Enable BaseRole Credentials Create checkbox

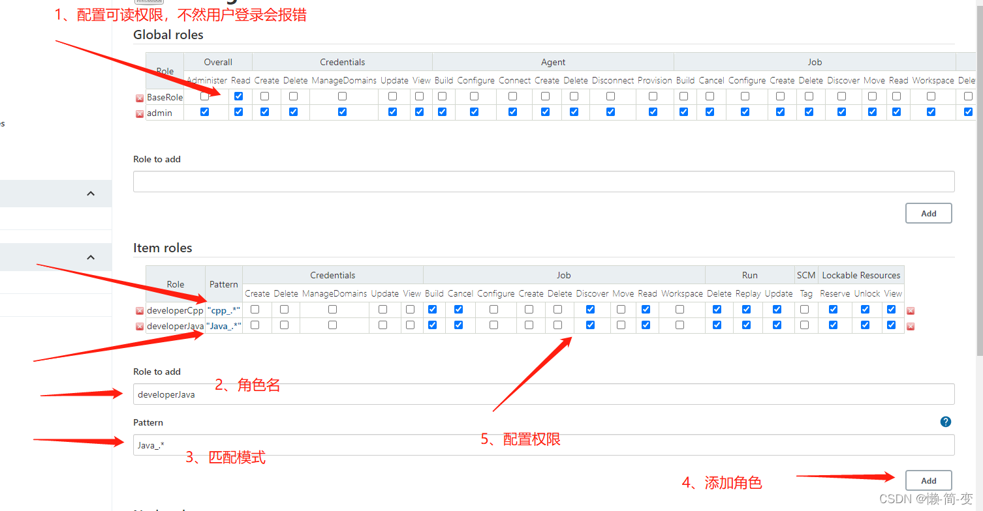(265, 96)
